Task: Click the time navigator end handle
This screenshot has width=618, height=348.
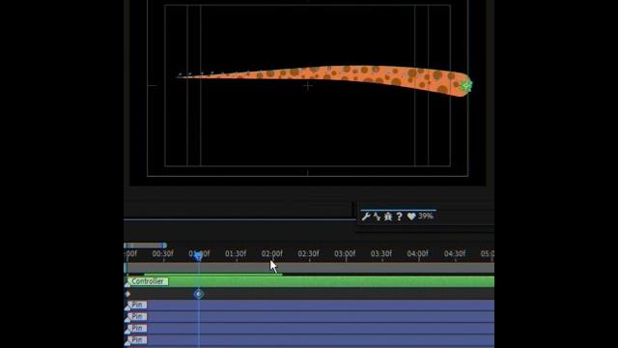Action: coord(165,246)
